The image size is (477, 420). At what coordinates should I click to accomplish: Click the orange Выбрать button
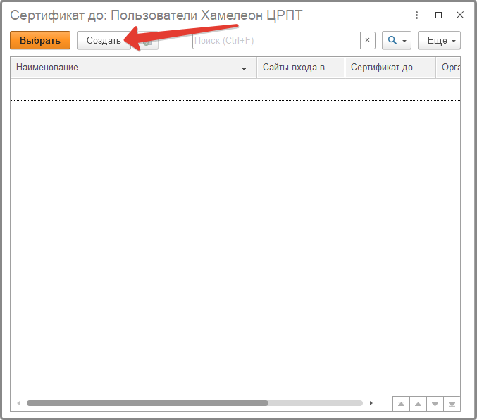tap(40, 40)
